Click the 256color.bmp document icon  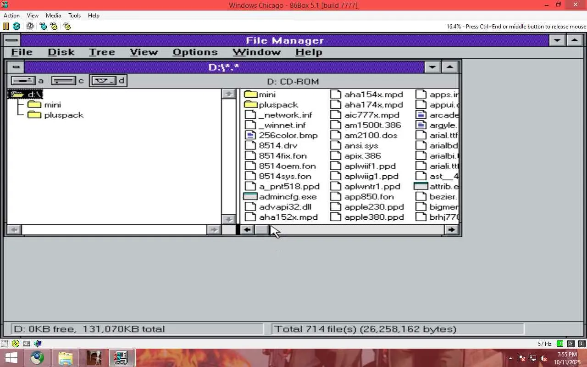250,135
